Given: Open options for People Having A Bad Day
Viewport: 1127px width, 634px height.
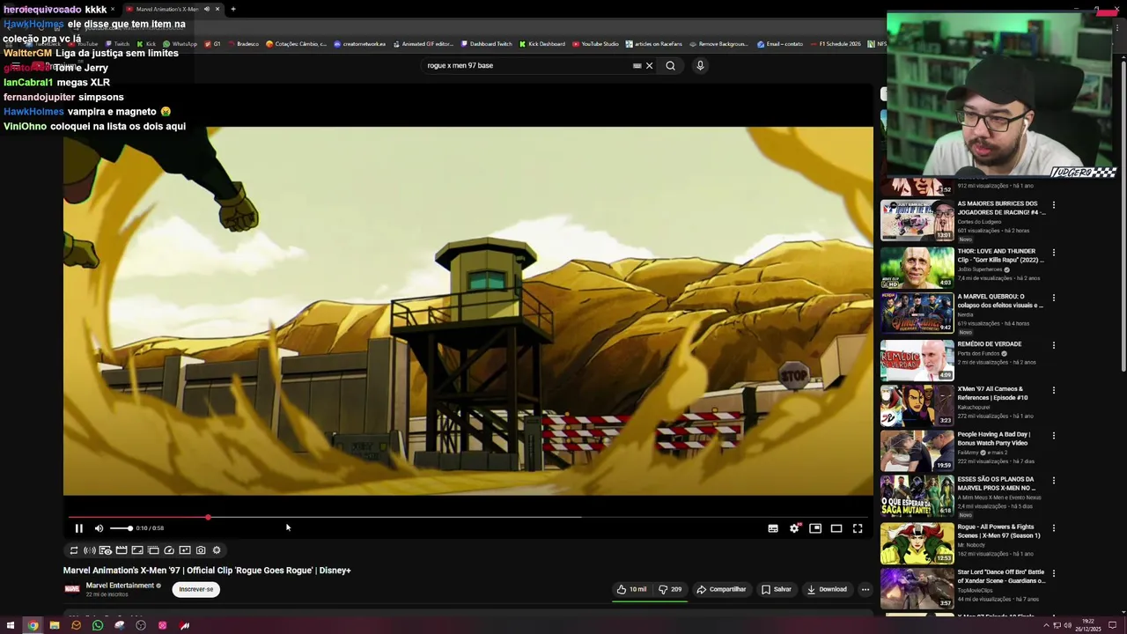Looking at the screenshot, I should [x=1053, y=436].
